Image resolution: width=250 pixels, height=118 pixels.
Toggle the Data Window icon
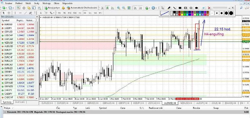pos(24,8)
